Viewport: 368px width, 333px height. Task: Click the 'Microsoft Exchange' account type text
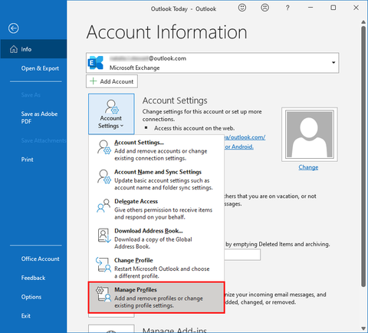click(135, 68)
